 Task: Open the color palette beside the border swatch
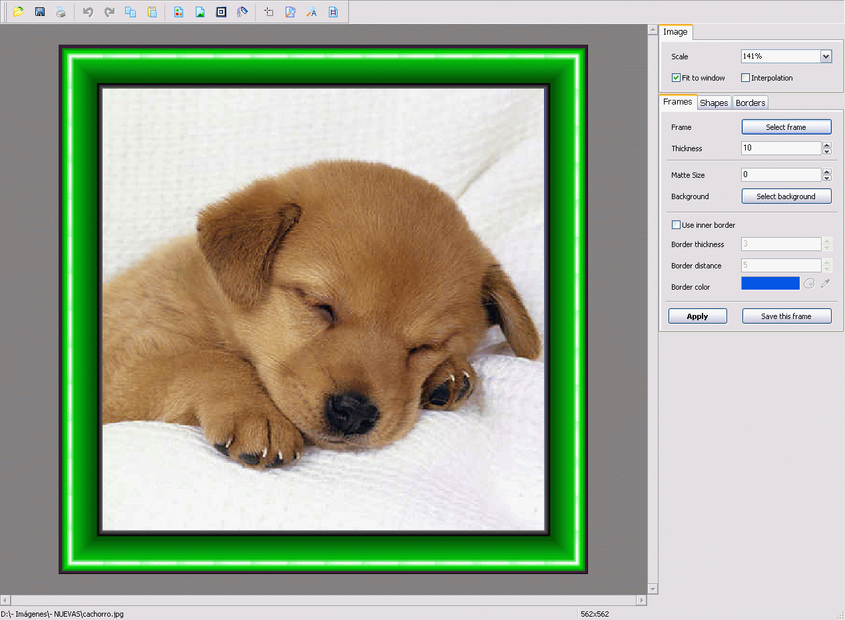point(809,283)
